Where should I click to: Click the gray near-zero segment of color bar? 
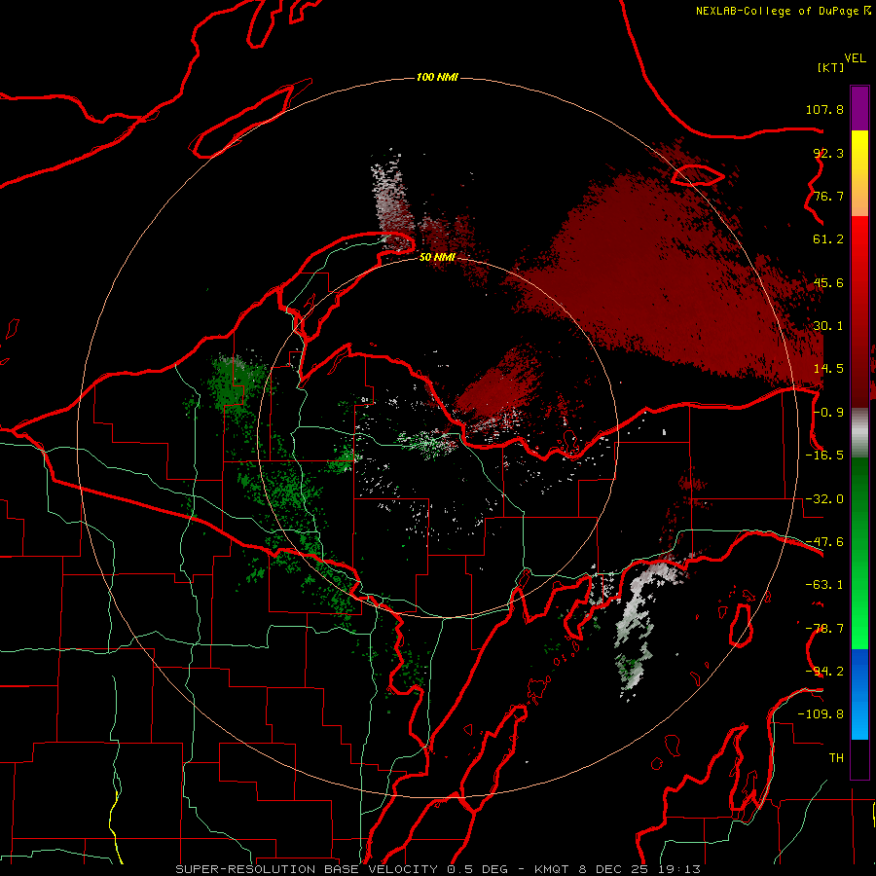pyautogui.click(x=859, y=433)
